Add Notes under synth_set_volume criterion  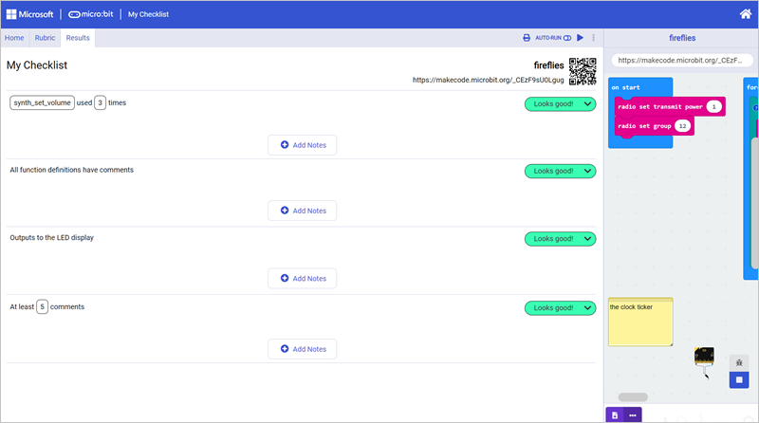tap(302, 145)
